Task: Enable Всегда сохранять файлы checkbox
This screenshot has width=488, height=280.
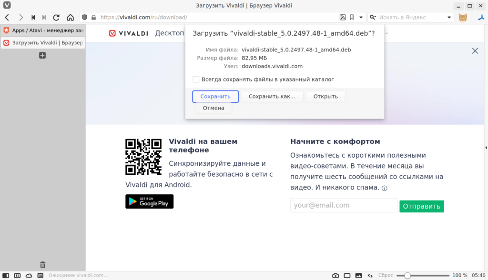Action: [x=196, y=80]
